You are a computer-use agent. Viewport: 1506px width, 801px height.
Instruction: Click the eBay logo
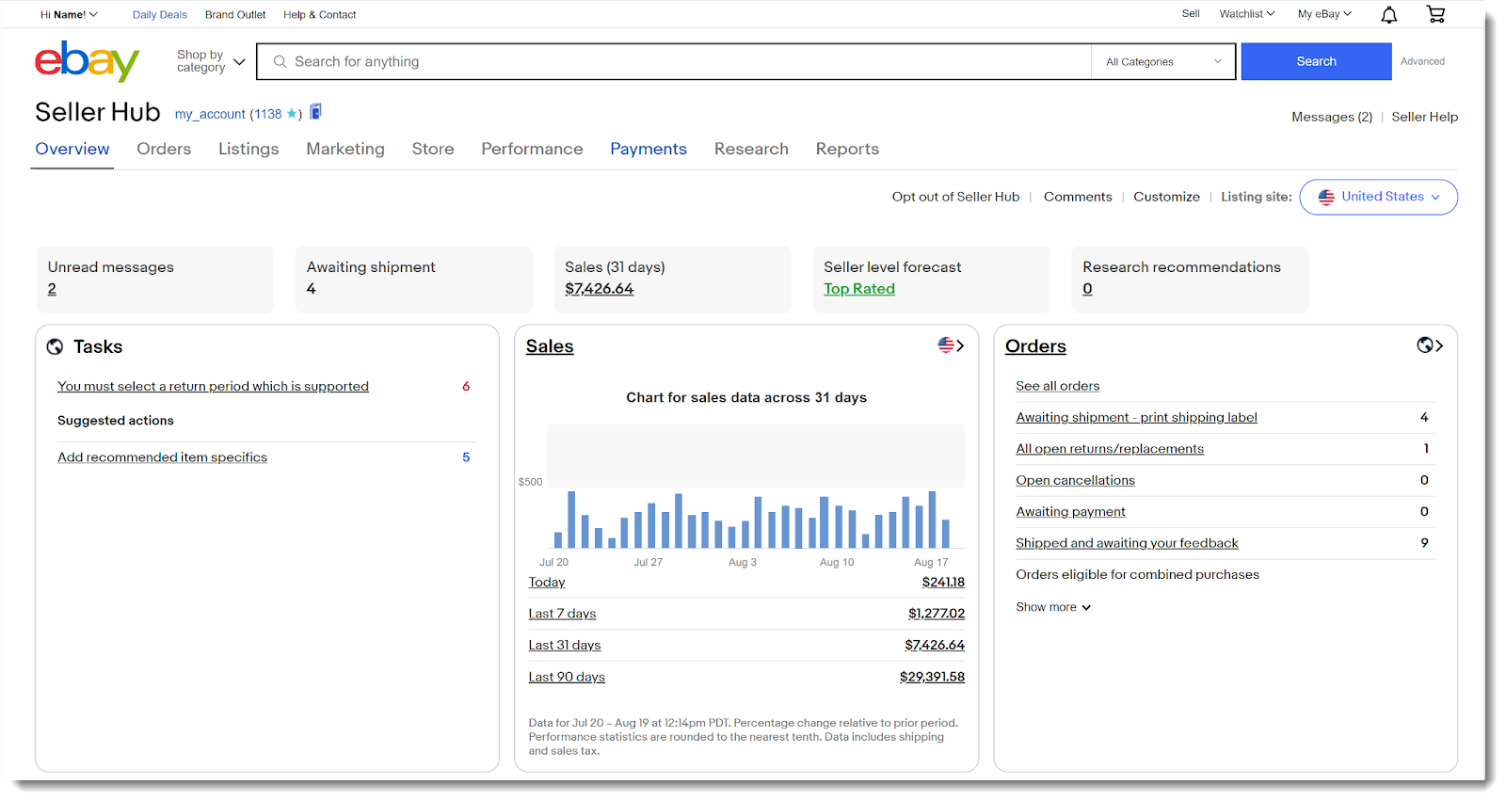[x=87, y=61]
